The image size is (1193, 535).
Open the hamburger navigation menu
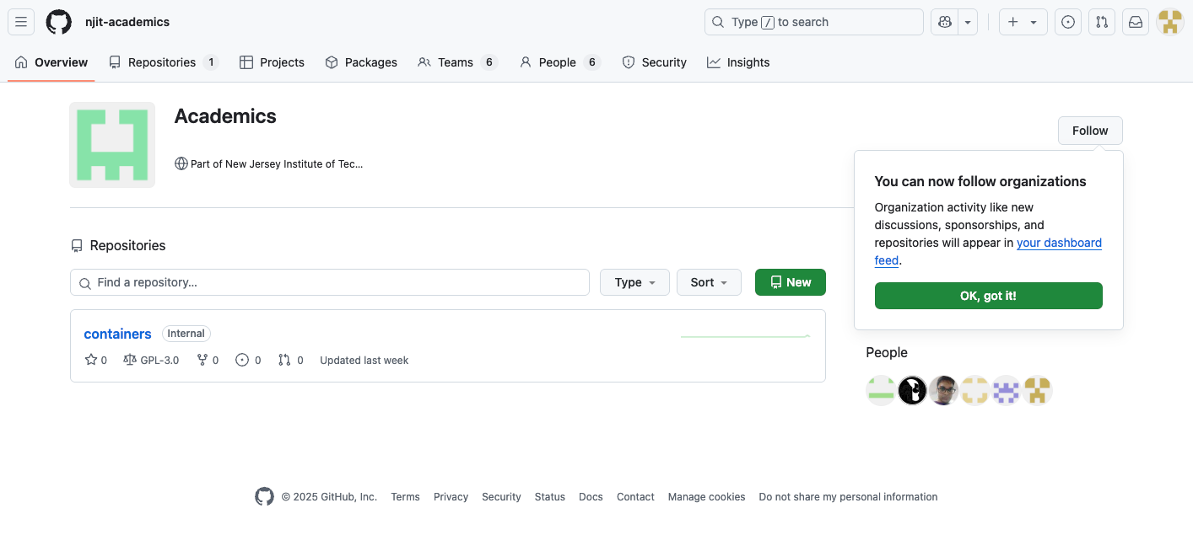[x=21, y=22]
